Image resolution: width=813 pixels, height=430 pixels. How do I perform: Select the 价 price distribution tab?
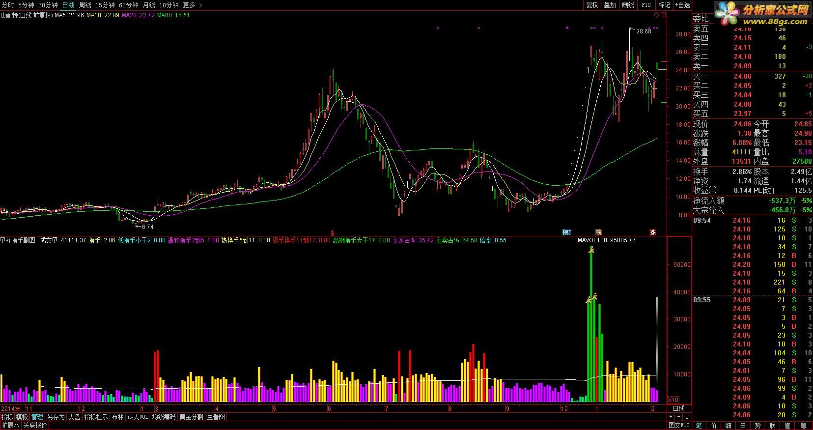pyautogui.click(x=714, y=426)
